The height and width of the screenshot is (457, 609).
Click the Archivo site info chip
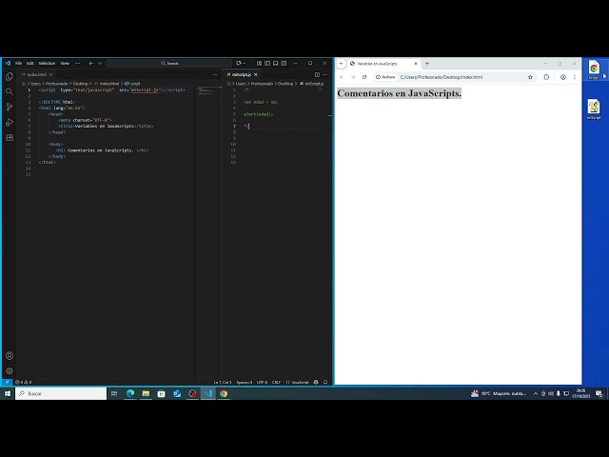pos(385,77)
